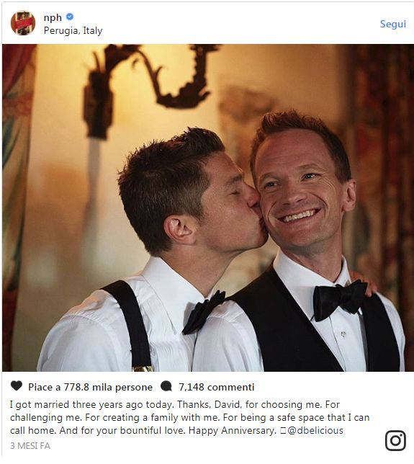Like the post using the heart icon
This screenshot has height=464, width=414.
(x=17, y=386)
